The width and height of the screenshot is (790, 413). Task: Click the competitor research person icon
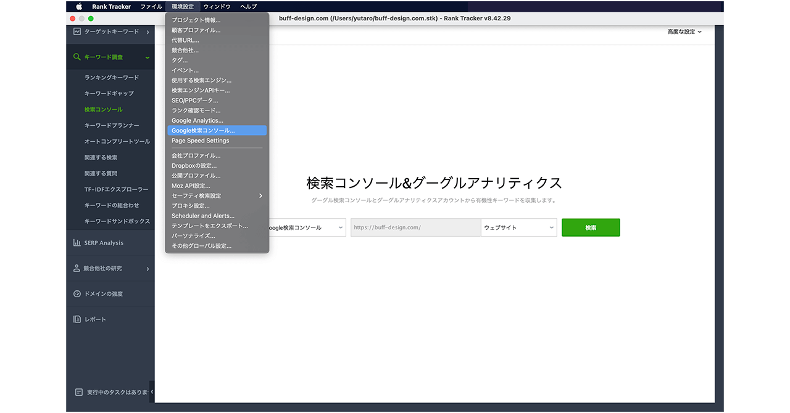tap(77, 269)
